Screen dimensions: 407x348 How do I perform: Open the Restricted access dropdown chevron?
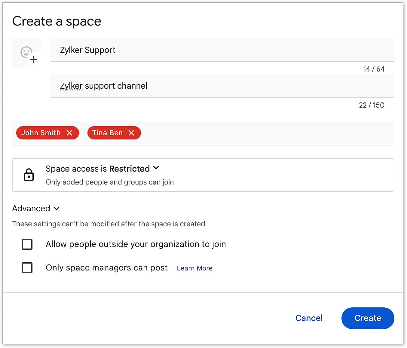[156, 168]
